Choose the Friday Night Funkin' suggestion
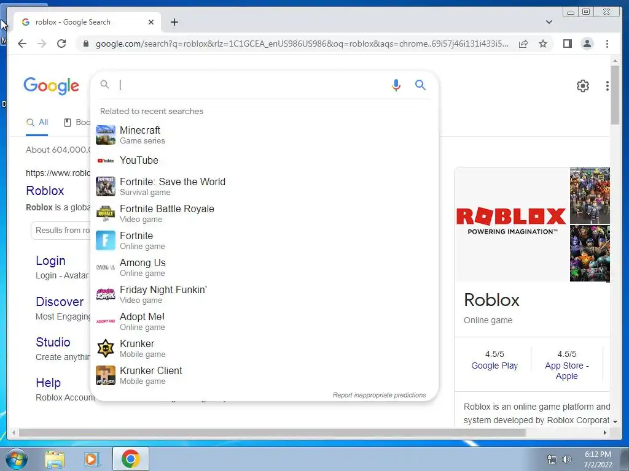This screenshot has height=471, width=629. [265, 294]
